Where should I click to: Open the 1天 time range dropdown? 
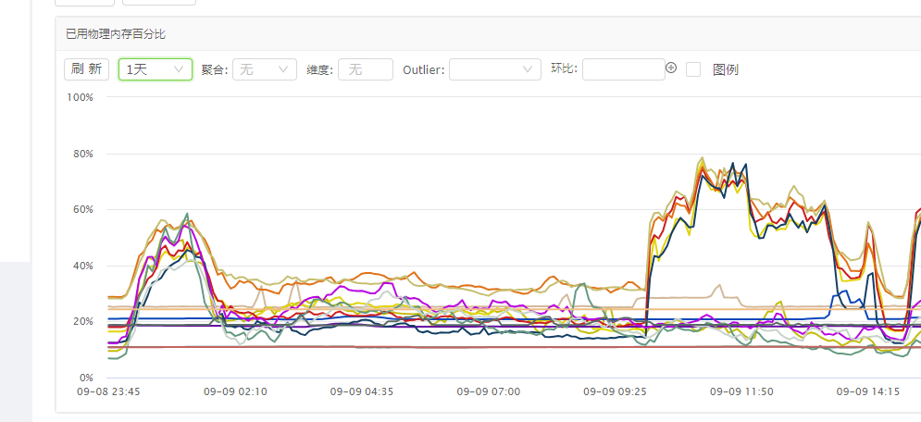coord(155,69)
